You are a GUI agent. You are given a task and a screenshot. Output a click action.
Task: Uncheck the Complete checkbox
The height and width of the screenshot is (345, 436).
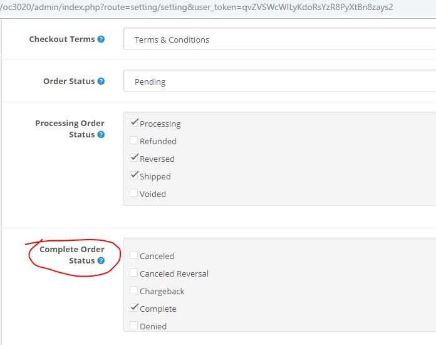(134, 307)
